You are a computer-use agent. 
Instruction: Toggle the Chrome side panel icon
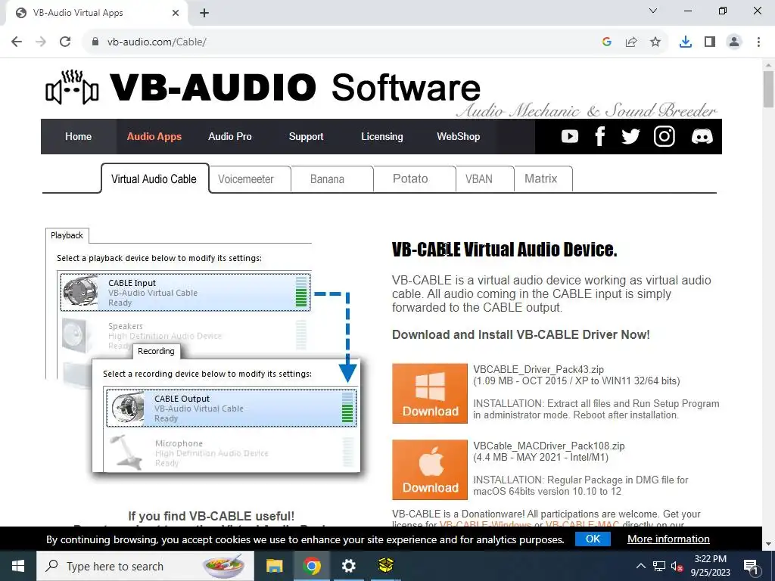[x=710, y=42]
